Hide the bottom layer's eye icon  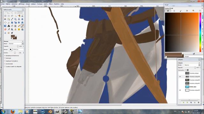(x=180, y=90)
